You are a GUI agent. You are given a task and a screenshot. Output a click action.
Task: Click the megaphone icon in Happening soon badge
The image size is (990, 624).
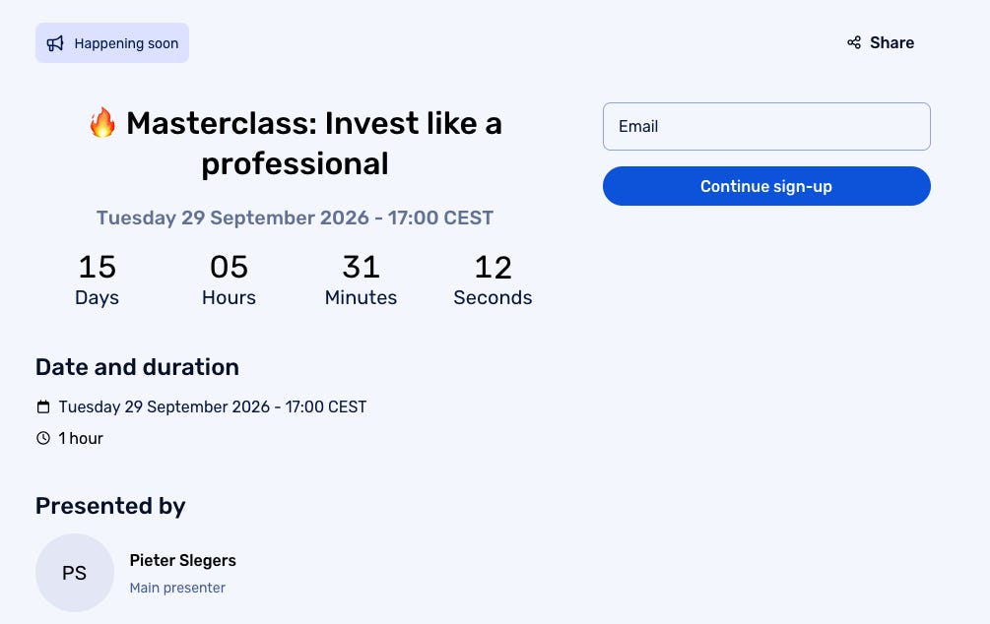pos(55,43)
